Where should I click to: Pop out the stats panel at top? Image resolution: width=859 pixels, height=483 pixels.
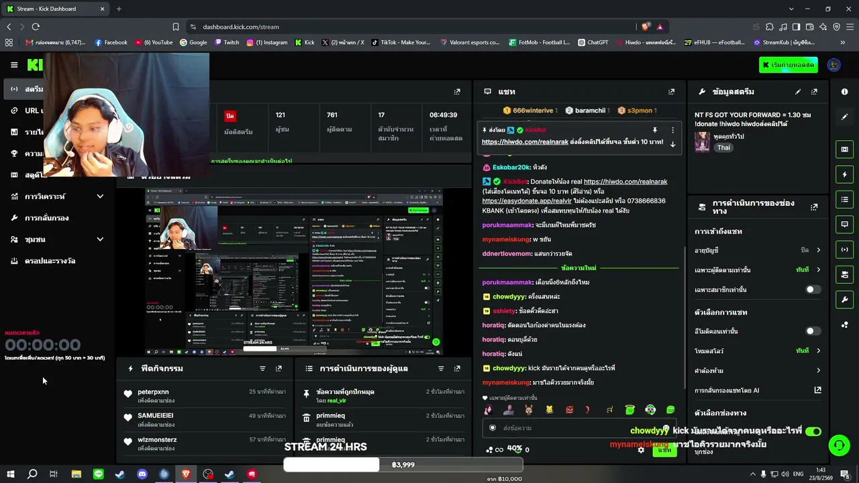457,92
